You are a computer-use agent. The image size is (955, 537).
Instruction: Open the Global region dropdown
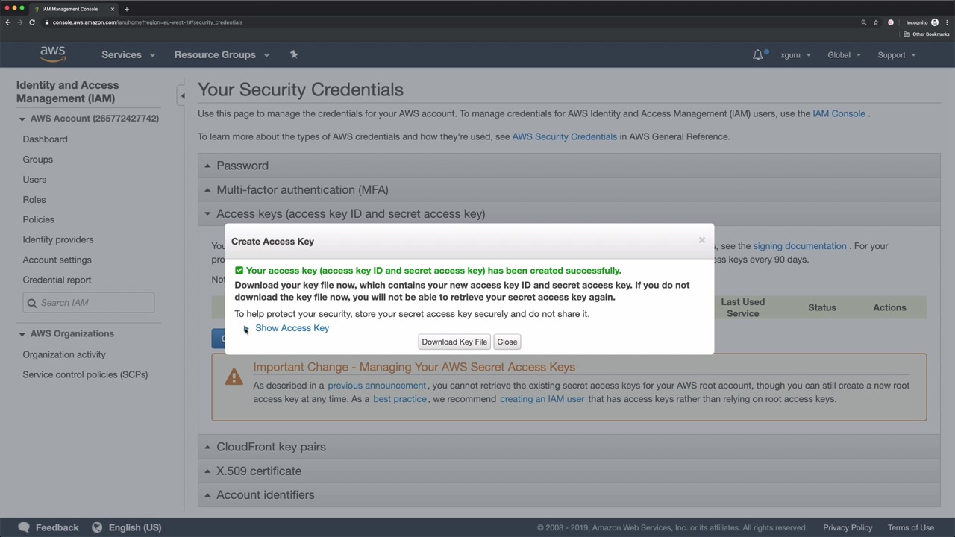pyautogui.click(x=844, y=54)
